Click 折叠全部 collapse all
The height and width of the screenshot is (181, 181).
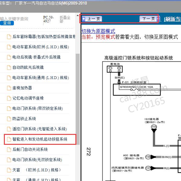pos(65,19)
